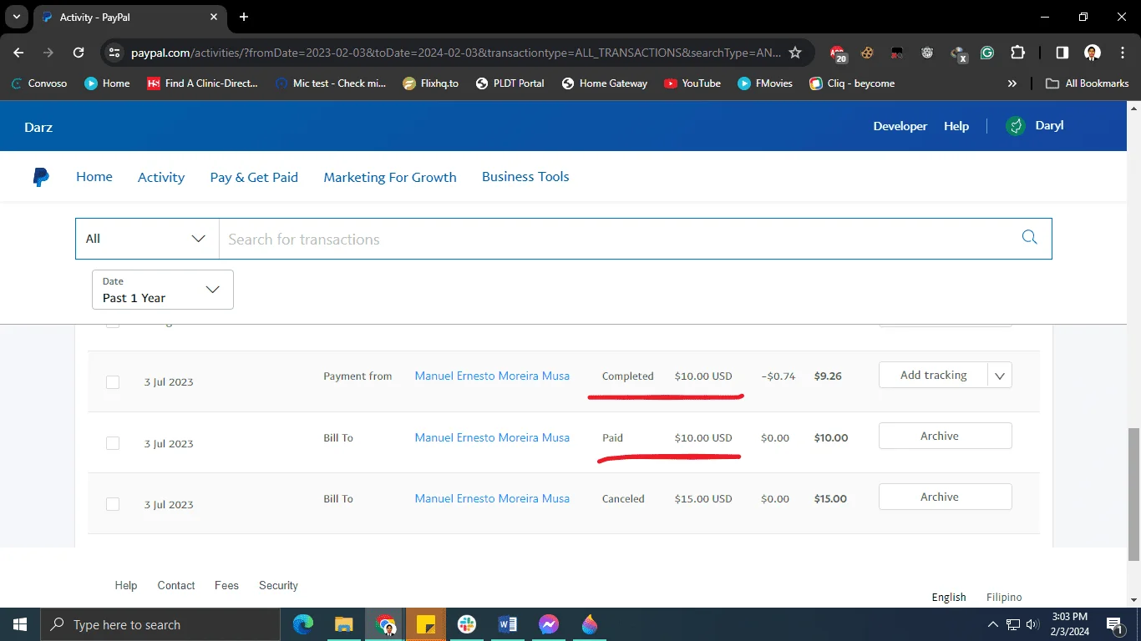Go to Home in PayPal navigation
This screenshot has height=641, width=1141.
click(x=94, y=177)
